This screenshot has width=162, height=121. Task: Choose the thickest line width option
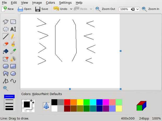[x=9, y=109]
